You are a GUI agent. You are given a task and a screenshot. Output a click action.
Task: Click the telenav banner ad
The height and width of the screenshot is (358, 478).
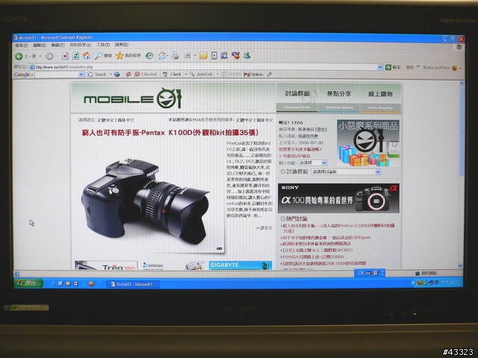pyautogui.click(x=154, y=266)
